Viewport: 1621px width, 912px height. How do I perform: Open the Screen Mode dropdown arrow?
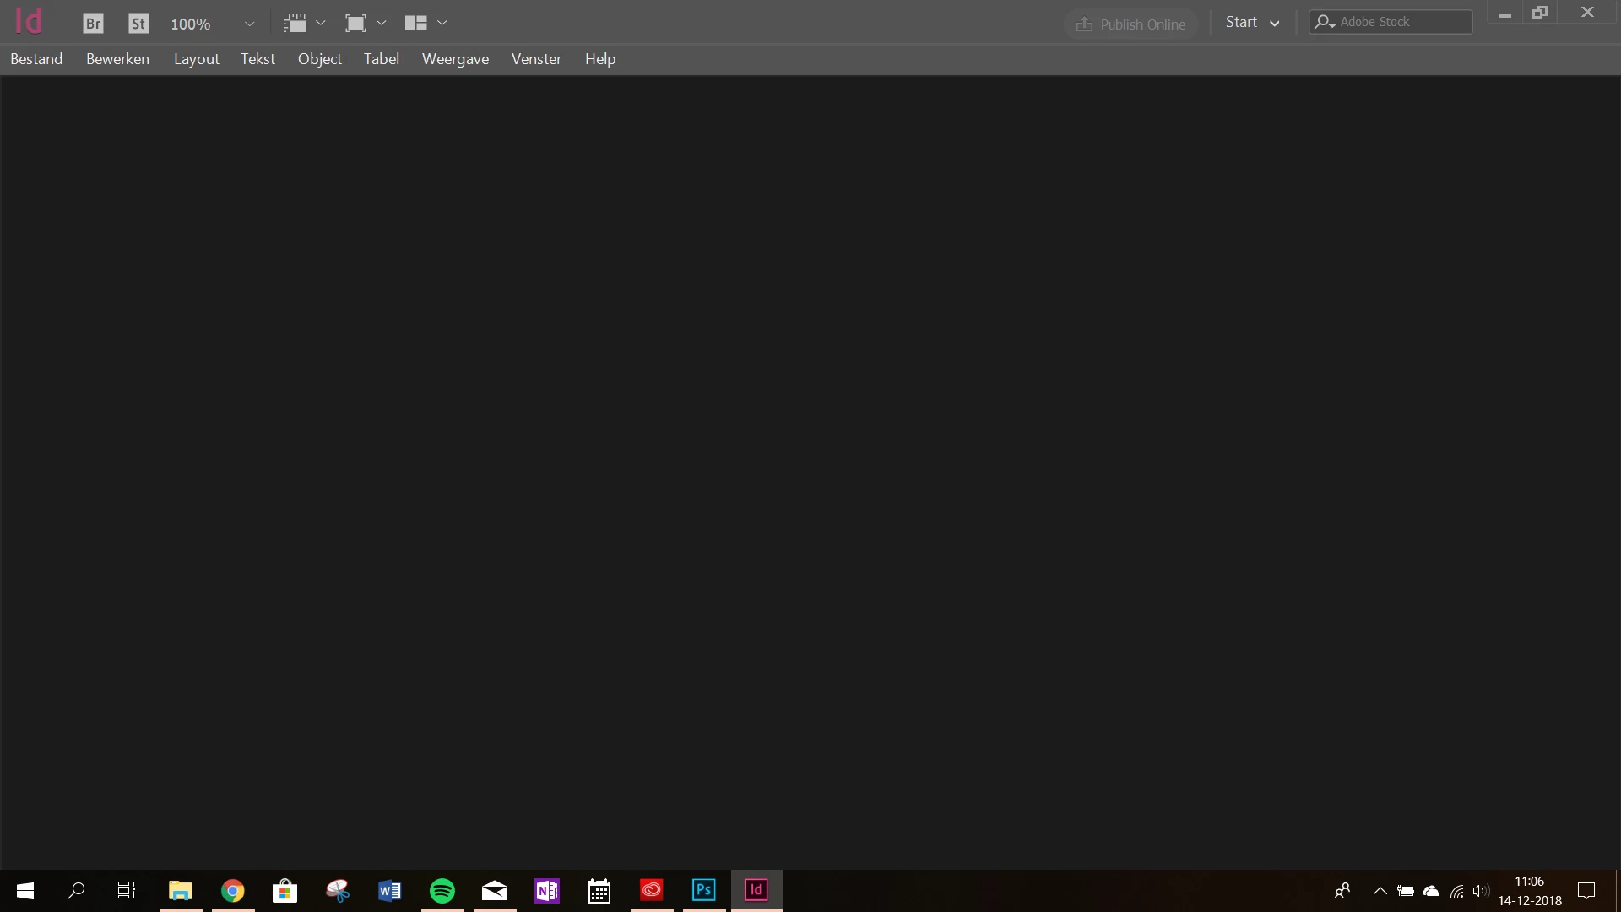[x=382, y=24]
